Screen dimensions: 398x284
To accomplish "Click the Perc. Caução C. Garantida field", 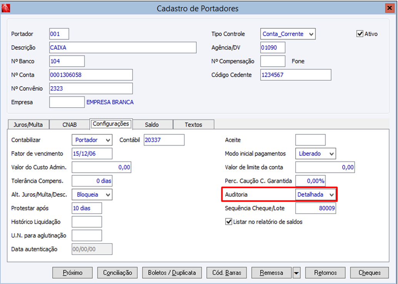I will 310,181.
